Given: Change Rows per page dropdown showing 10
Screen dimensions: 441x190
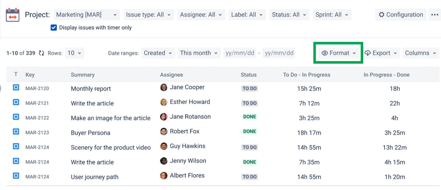Looking at the screenshot, I should click(75, 53).
